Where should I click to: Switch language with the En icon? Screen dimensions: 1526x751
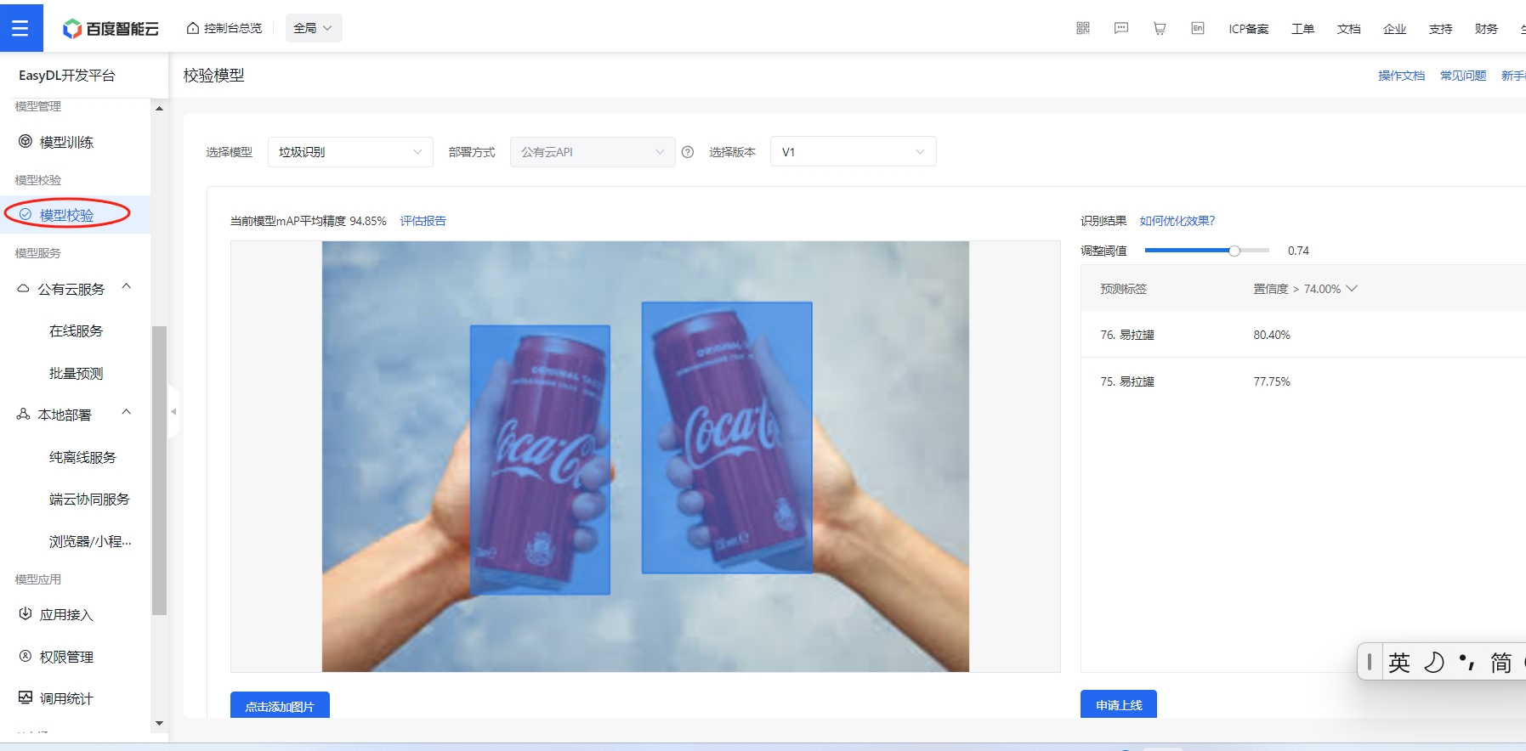coord(1198,28)
